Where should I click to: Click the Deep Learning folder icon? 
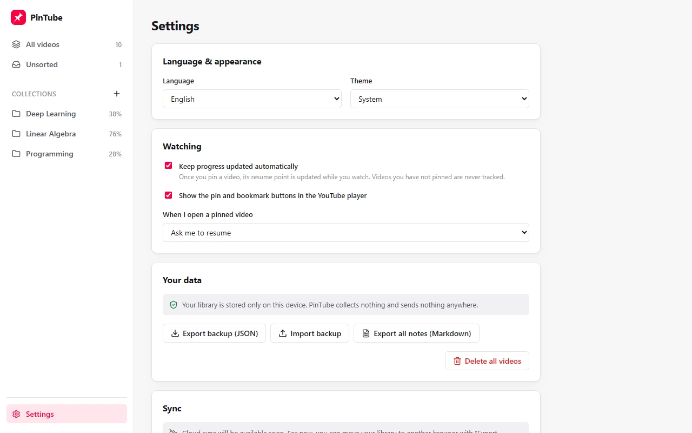click(x=16, y=114)
